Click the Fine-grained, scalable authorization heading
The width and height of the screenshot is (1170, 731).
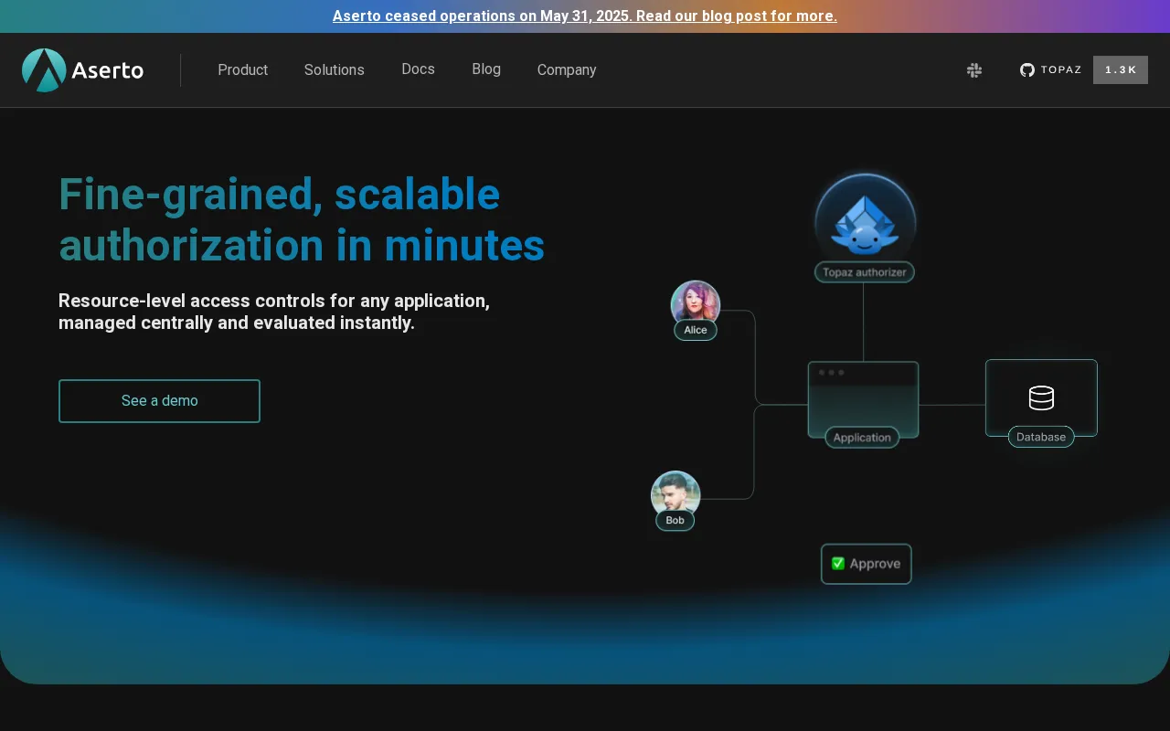click(302, 219)
